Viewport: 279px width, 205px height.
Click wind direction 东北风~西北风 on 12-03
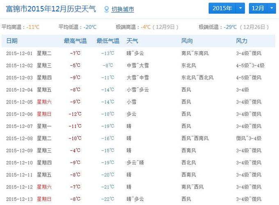tap(197, 77)
